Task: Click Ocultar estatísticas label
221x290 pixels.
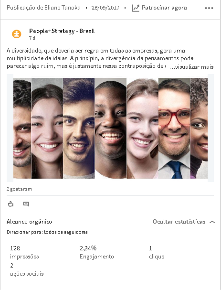Action: [x=179, y=222]
